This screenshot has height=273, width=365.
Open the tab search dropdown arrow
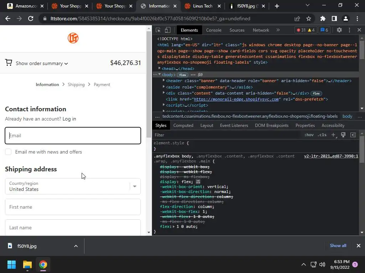tap(308, 5)
